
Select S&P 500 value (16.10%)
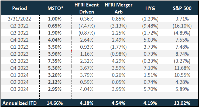point(182,26)
